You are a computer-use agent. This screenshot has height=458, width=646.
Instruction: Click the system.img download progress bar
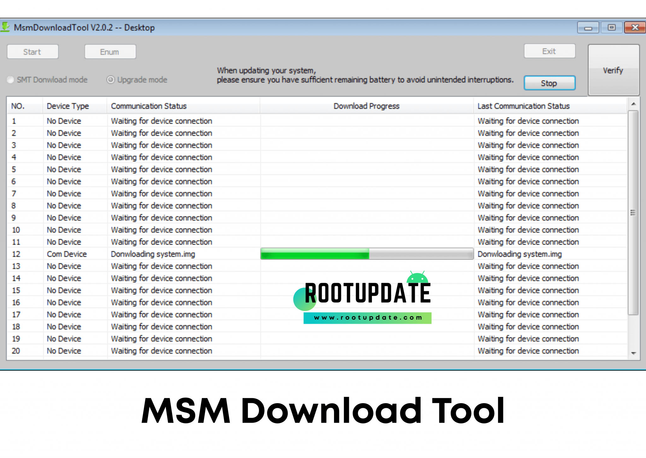[x=367, y=254]
